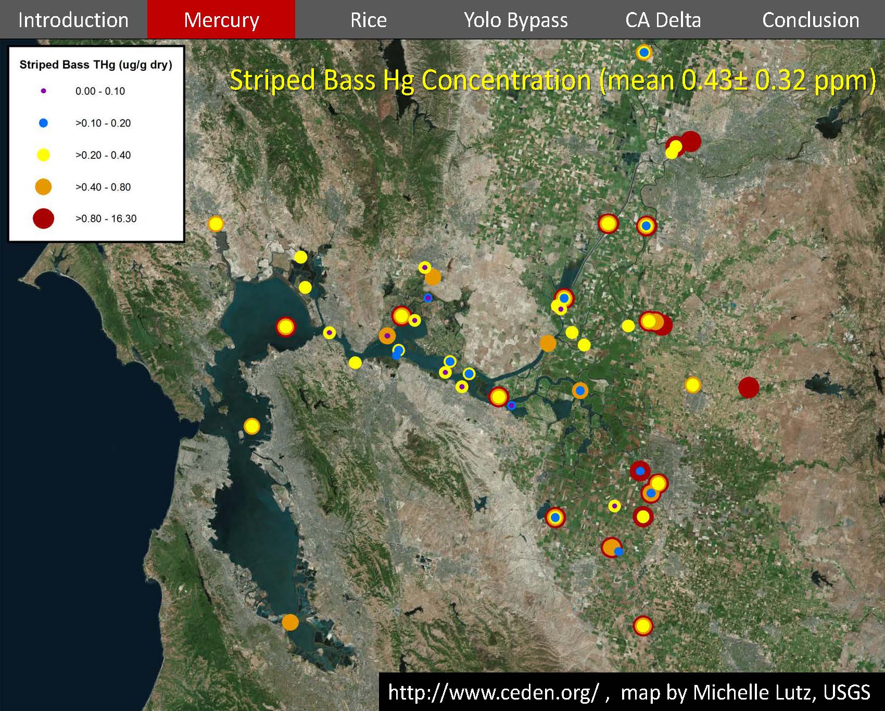Click the westernmost marker beside the legend box
885x711 pixels.
(216, 224)
